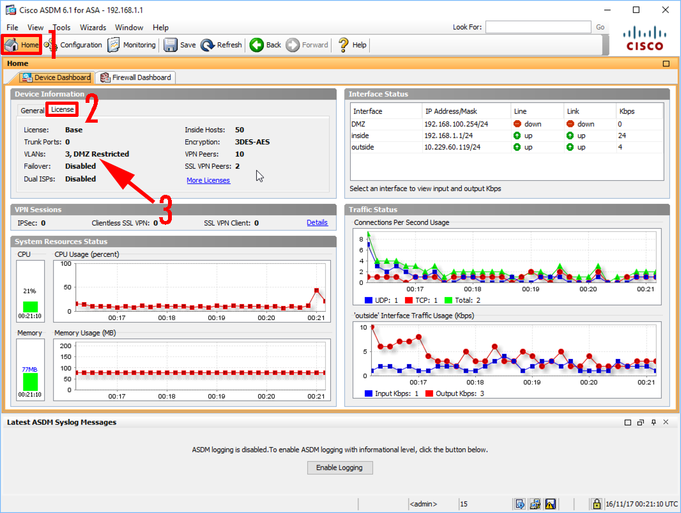Switch to the Firewall Dashboard tab

(x=135, y=77)
